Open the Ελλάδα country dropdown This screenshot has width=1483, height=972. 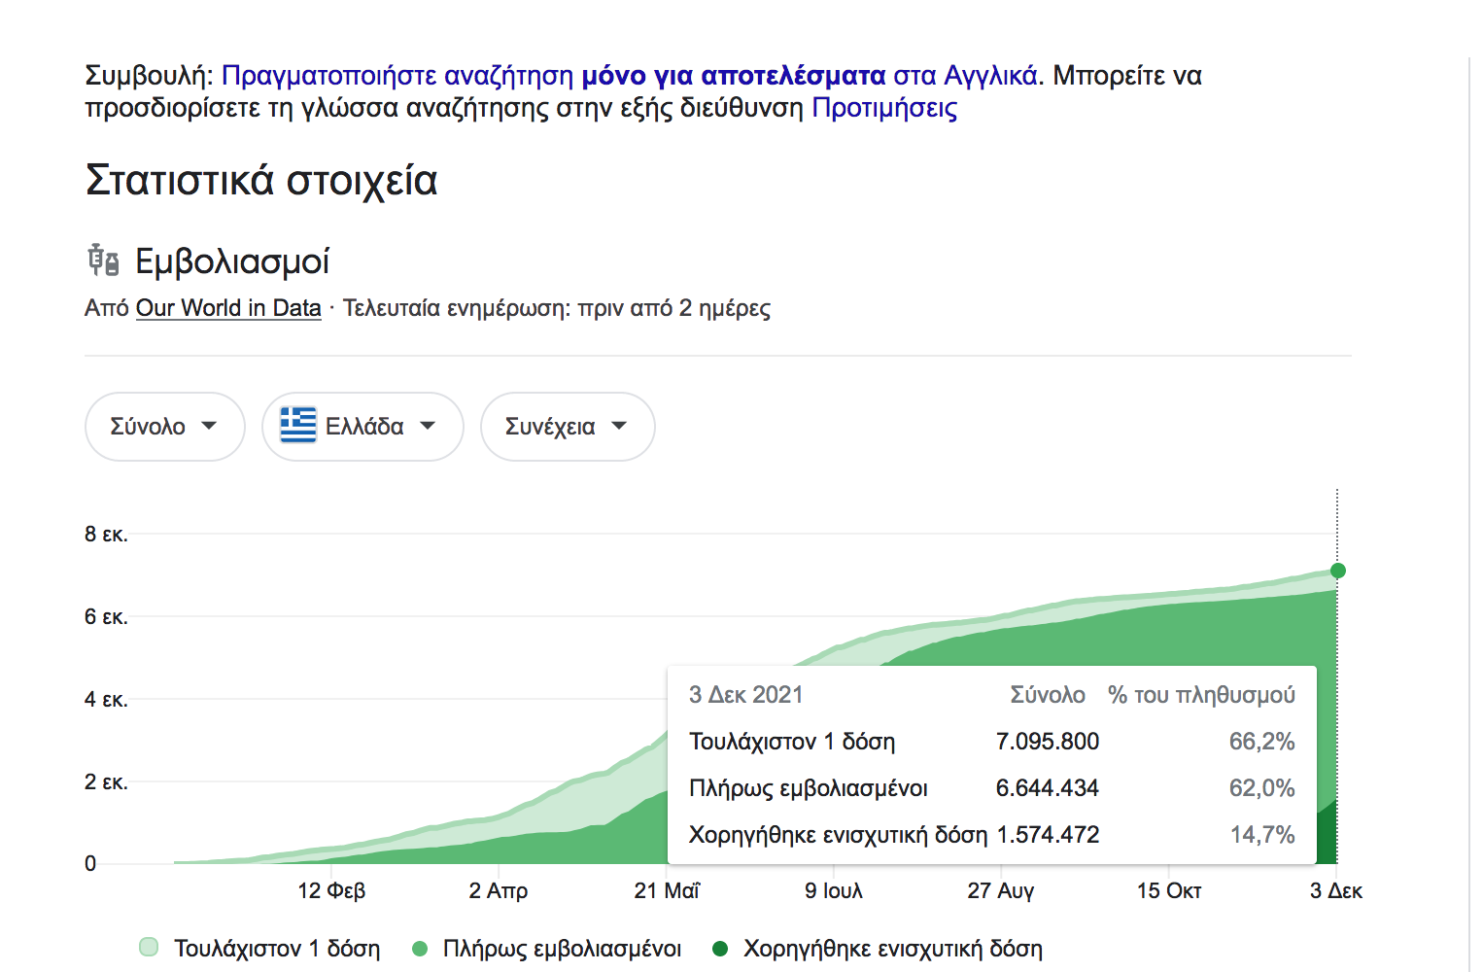[x=362, y=427]
